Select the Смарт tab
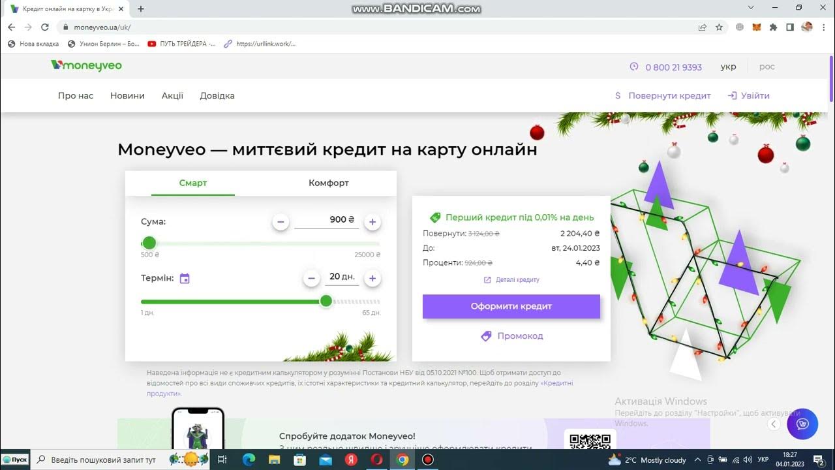 tap(193, 183)
